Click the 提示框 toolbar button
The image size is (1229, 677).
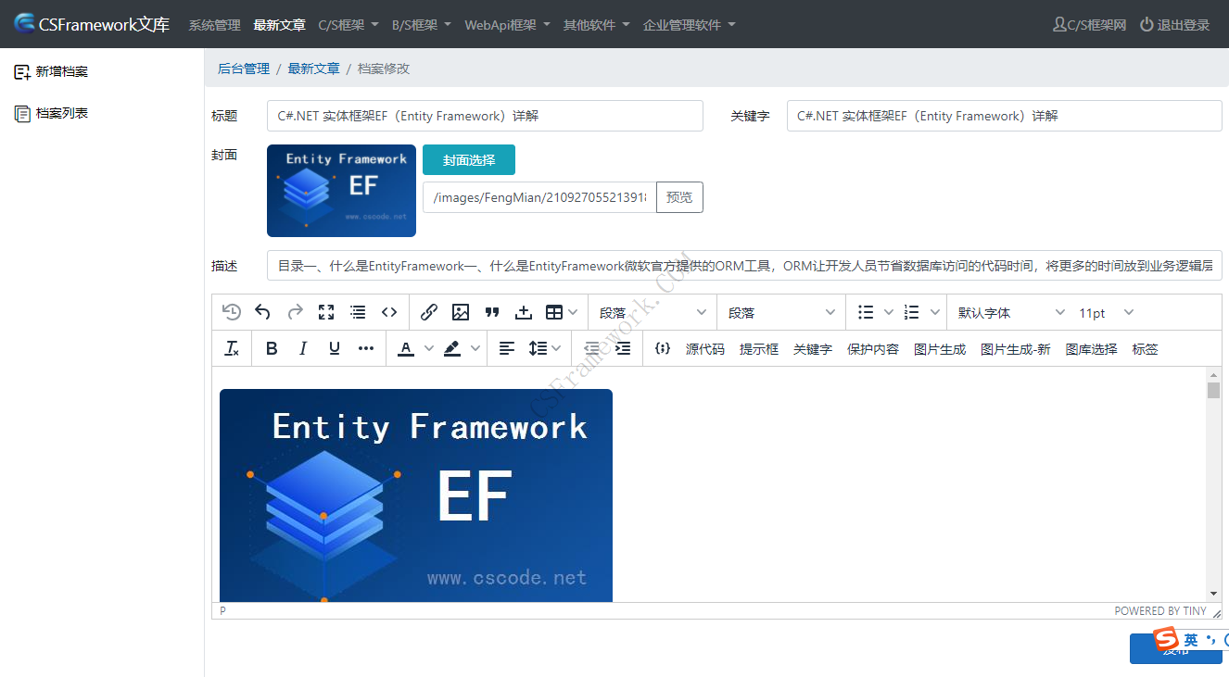coord(759,349)
